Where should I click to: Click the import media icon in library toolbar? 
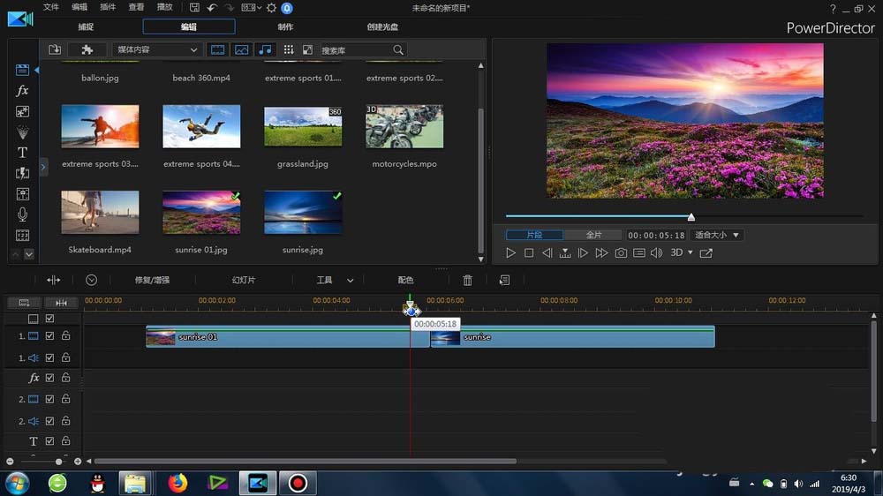(x=55, y=50)
